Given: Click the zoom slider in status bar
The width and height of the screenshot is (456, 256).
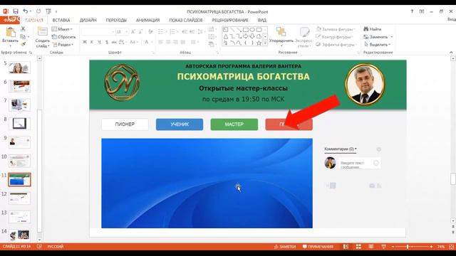Looking at the screenshot, I should point(412,247).
